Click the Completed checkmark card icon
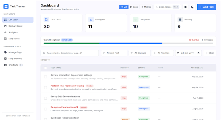221x120 pixels. coord(136,20)
